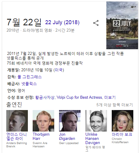Open the 황금사자상 award link
The image size is (139, 153).
[45, 98]
